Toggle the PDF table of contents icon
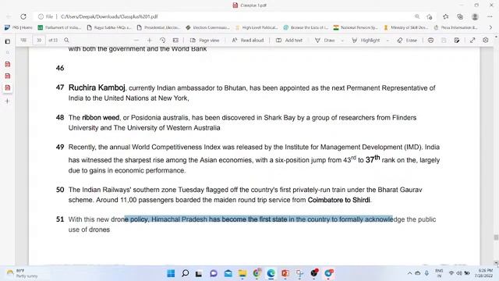 [23, 40]
